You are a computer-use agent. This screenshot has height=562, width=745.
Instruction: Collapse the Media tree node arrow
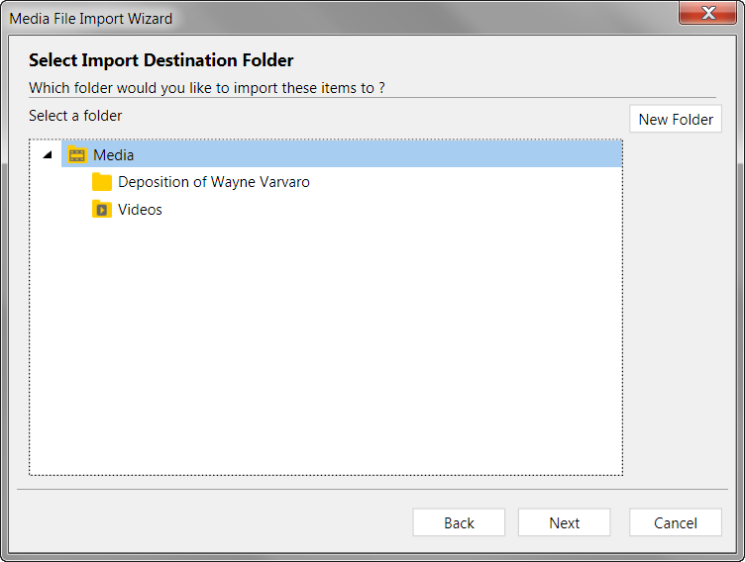point(47,154)
